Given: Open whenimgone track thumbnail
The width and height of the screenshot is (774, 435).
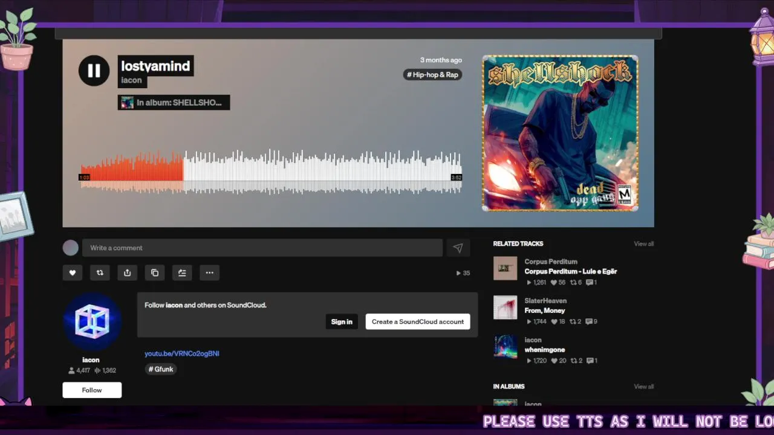Looking at the screenshot, I should (x=505, y=347).
